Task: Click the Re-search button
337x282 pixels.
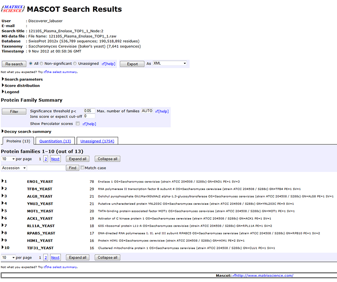Action: [x=14, y=64]
